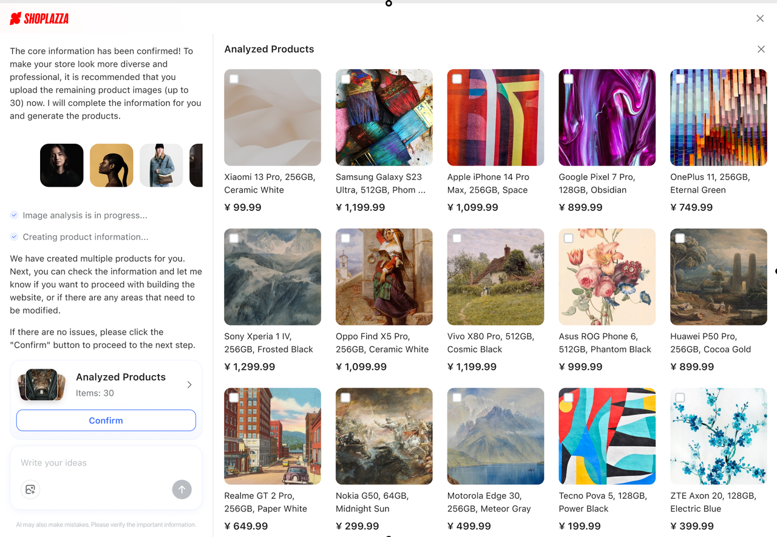Check the Apple iPhone 14 Pro Max checkbox

coord(457,79)
